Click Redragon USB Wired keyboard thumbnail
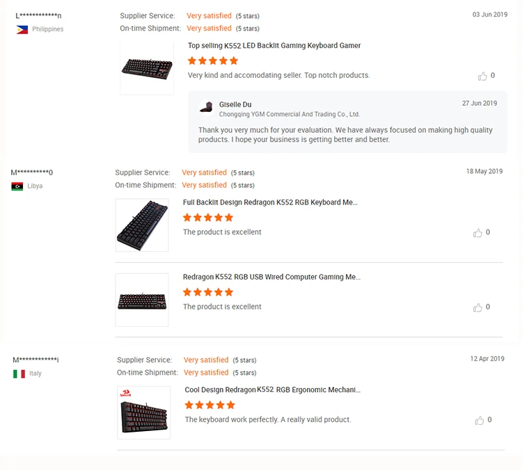The image size is (522, 470). pyautogui.click(x=142, y=300)
